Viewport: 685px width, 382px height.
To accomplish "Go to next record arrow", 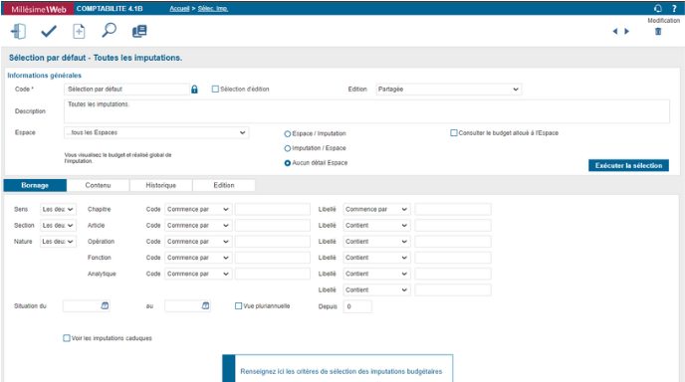I will click(x=627, y=32).
